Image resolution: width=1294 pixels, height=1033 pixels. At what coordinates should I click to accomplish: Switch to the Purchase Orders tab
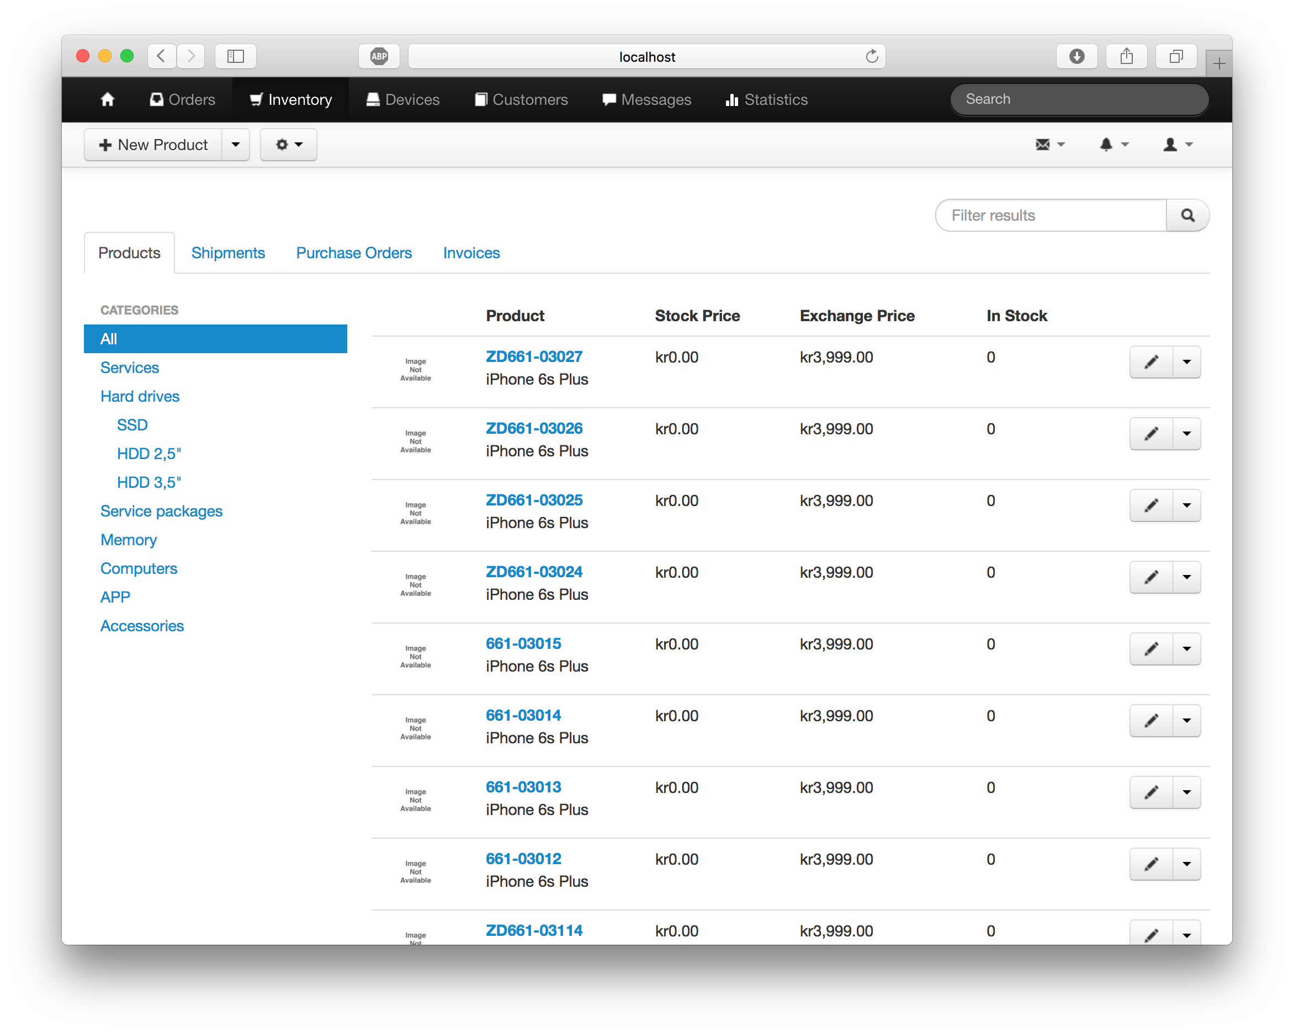click(354, 252)
